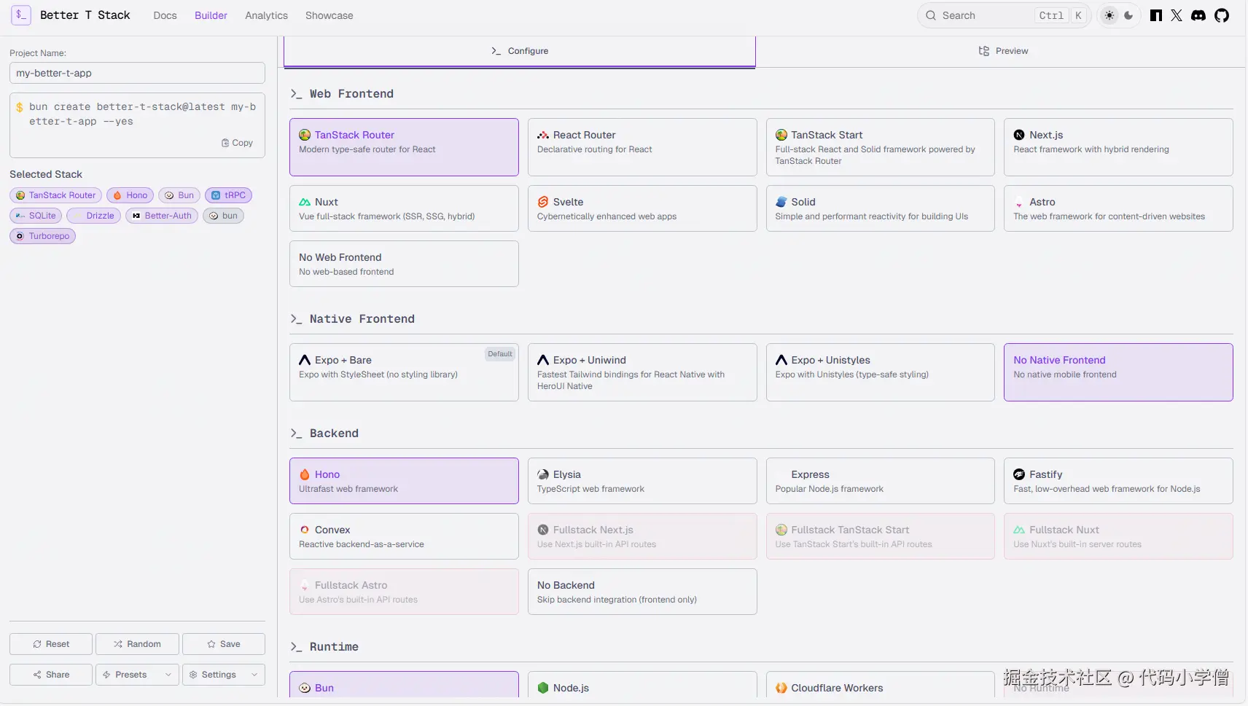Select Astro as web frontend
The image size is (1248, 706).
coord(1118,208)
